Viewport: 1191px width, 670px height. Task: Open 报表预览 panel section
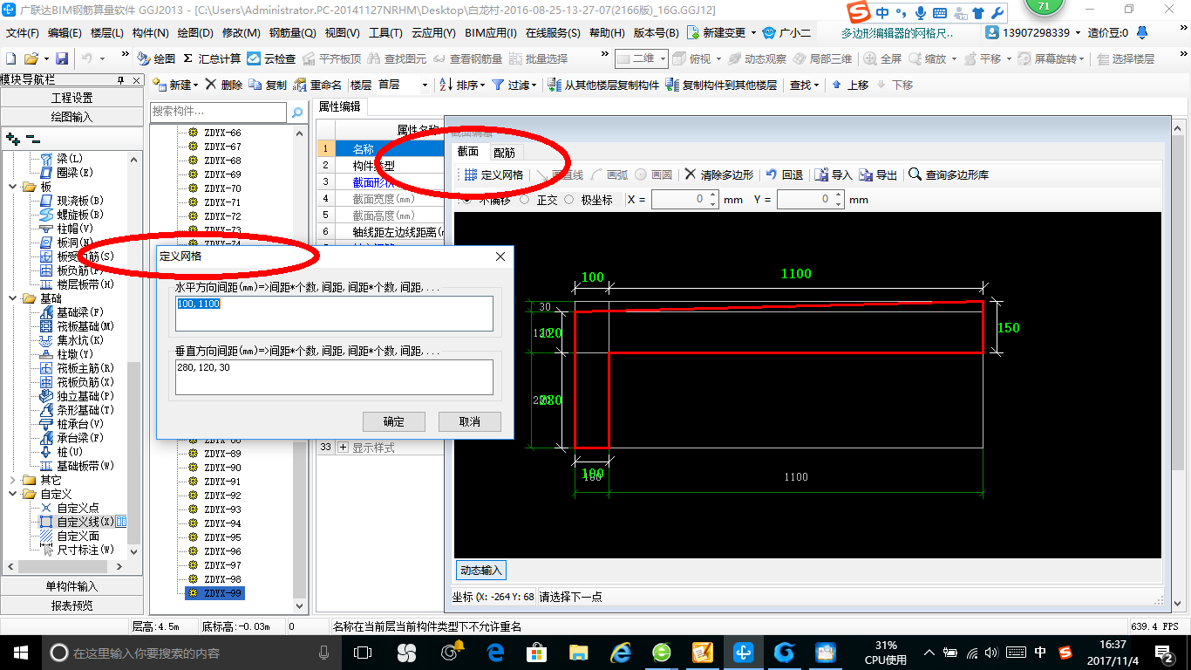pos(71,605)
